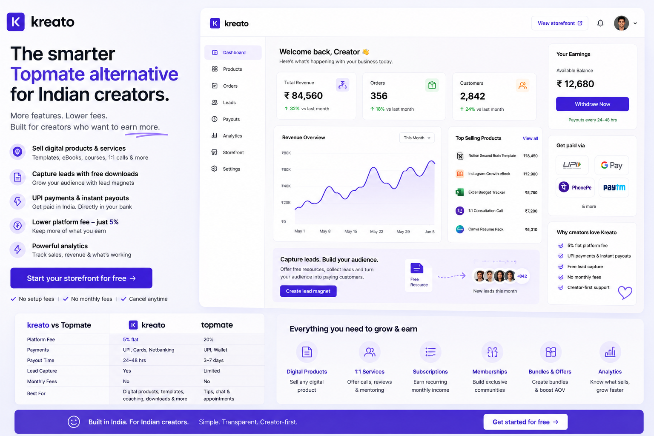This screenshot has width=654, height=436.
Task: Click the Orders icon in sidebar
Action: coord(215,86)
